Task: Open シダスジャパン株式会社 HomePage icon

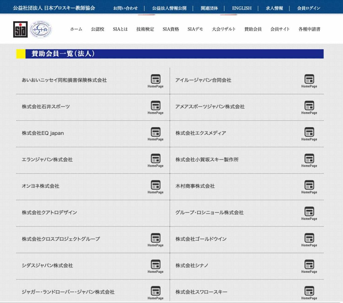Action: pos(155,266)
